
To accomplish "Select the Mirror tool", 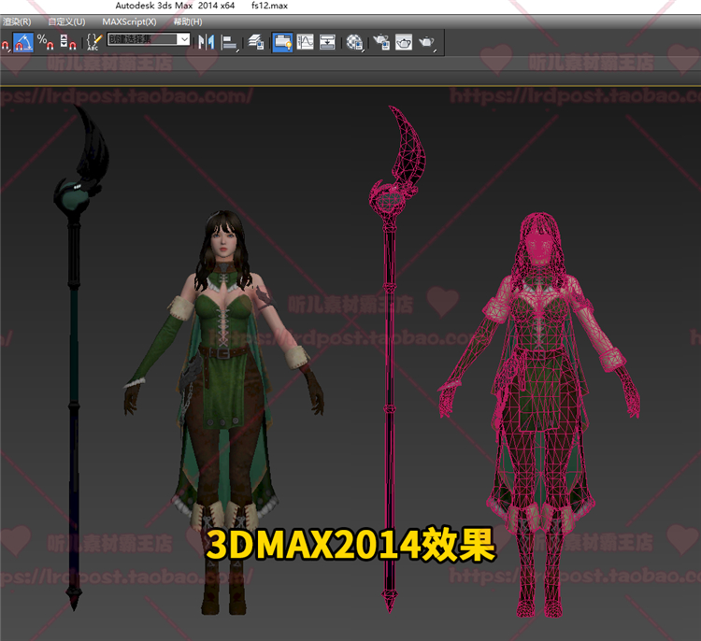I will click(x=207, y=42).
